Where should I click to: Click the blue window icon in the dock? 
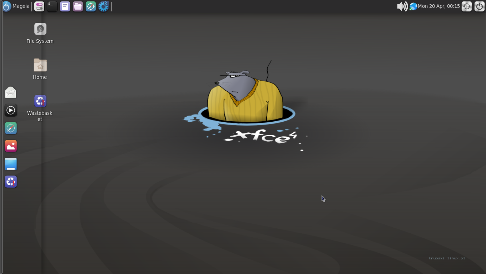coord(11,164)
